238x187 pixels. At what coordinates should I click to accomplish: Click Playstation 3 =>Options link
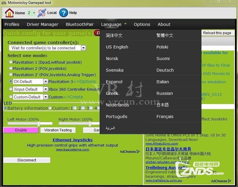[84, 81]
